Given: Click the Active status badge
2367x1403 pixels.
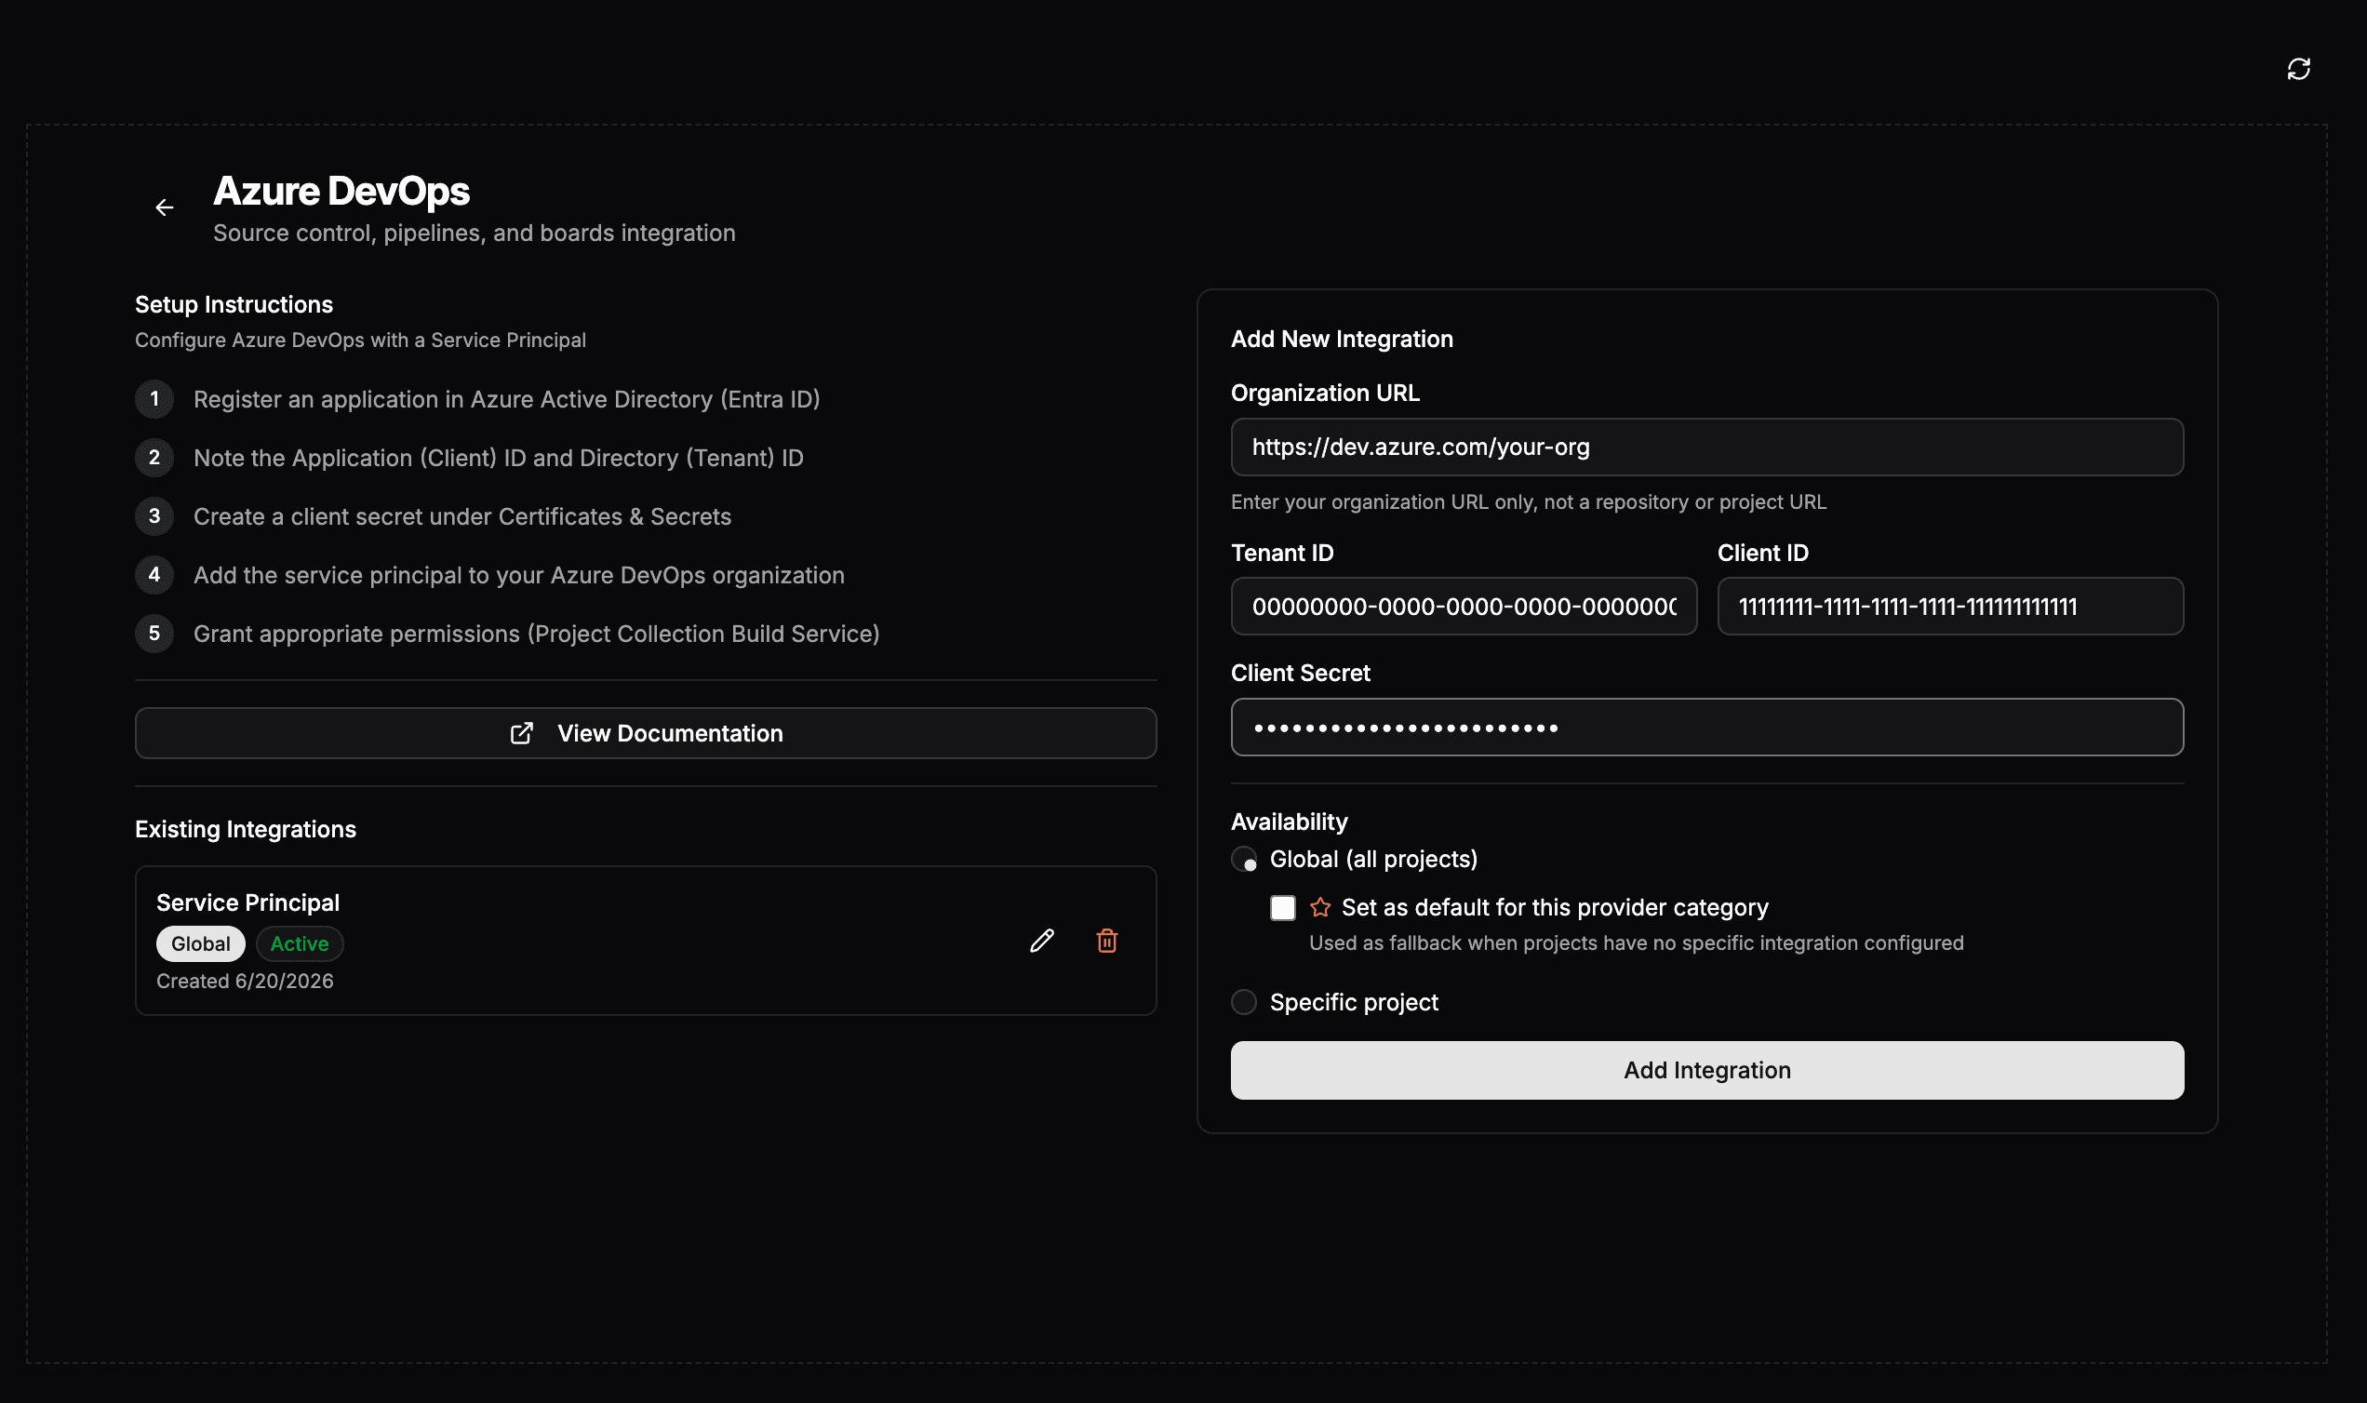Looking at the screenshot, I should 300,944.
